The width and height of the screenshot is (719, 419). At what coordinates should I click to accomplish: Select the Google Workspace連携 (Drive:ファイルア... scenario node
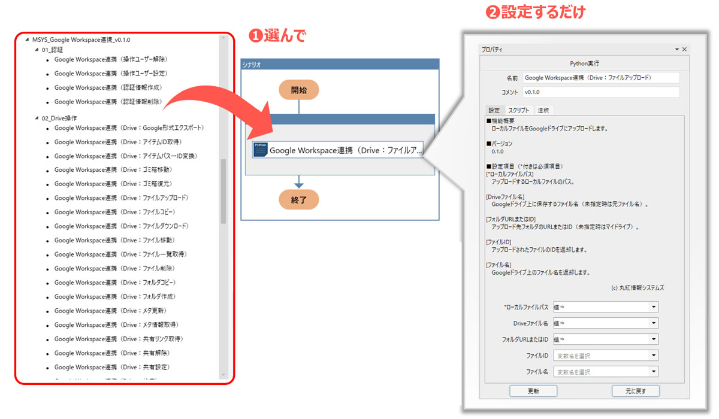(337, 150)
